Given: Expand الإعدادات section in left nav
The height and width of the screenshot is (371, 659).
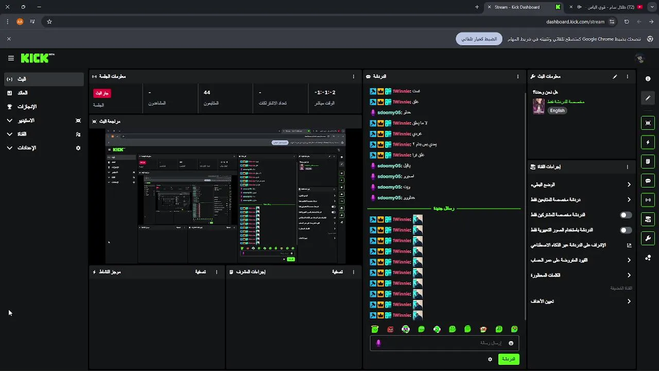Looking at the screenshot, I should click(9, 148).
